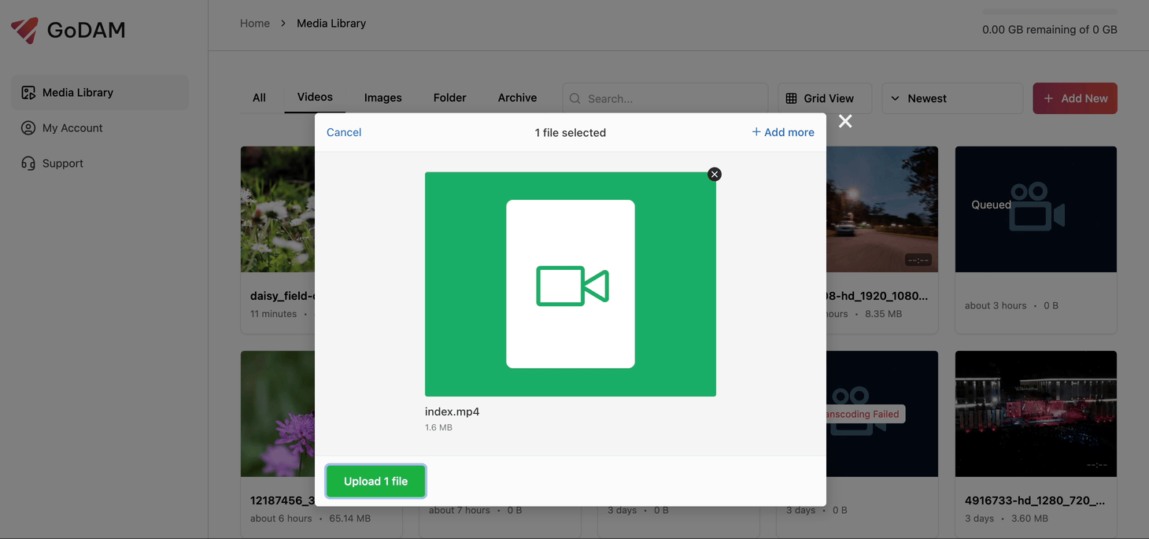Close the upload dialog with white X
Image resolution: width=1149 pixels, height=539 pixels.
tap(845, 121)
